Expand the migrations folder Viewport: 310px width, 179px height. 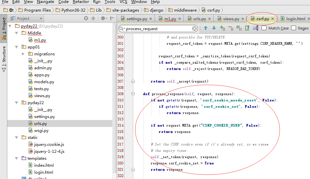(x=23, y=54)
